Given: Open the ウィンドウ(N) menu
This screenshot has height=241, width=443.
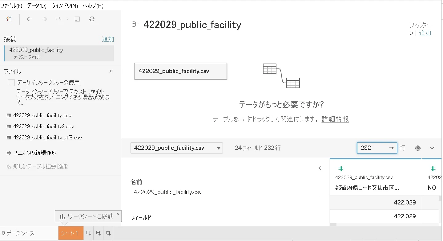Looking at the screenshot, I should point(65,6).
